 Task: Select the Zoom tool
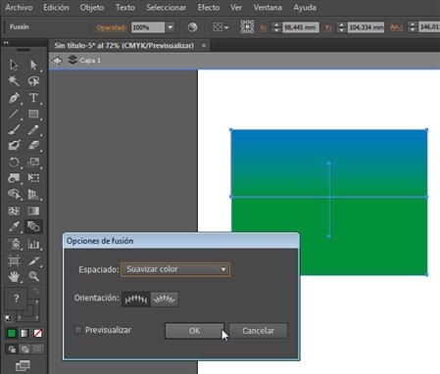click(x=33, y=277)
